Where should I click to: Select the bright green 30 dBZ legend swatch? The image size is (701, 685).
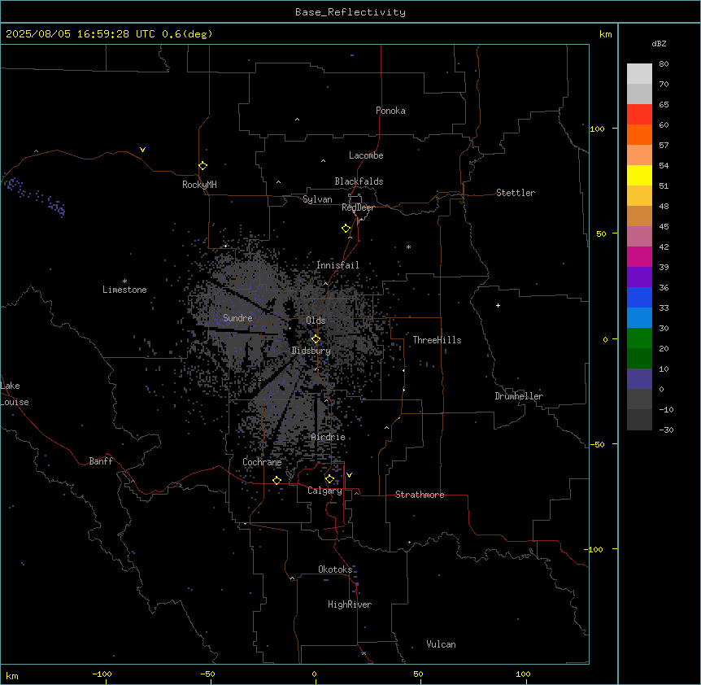point(639,338)
